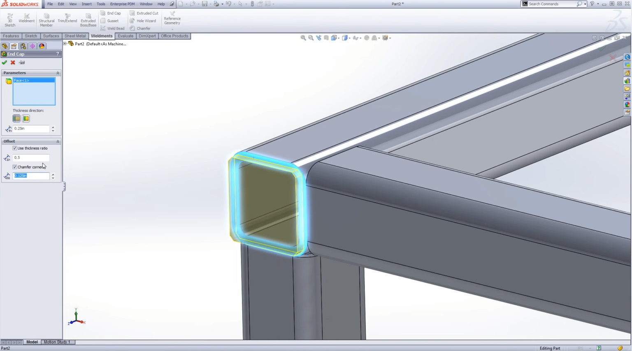Collapse the Parameters section

point(58,73)
